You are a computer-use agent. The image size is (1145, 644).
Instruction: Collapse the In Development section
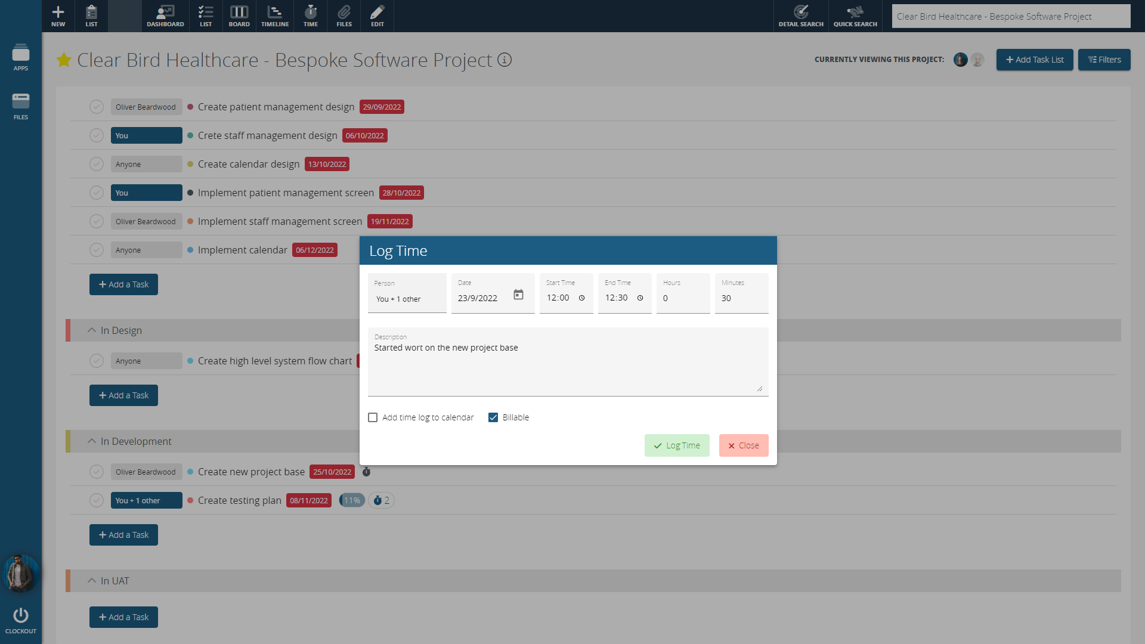tap(92, 441)
